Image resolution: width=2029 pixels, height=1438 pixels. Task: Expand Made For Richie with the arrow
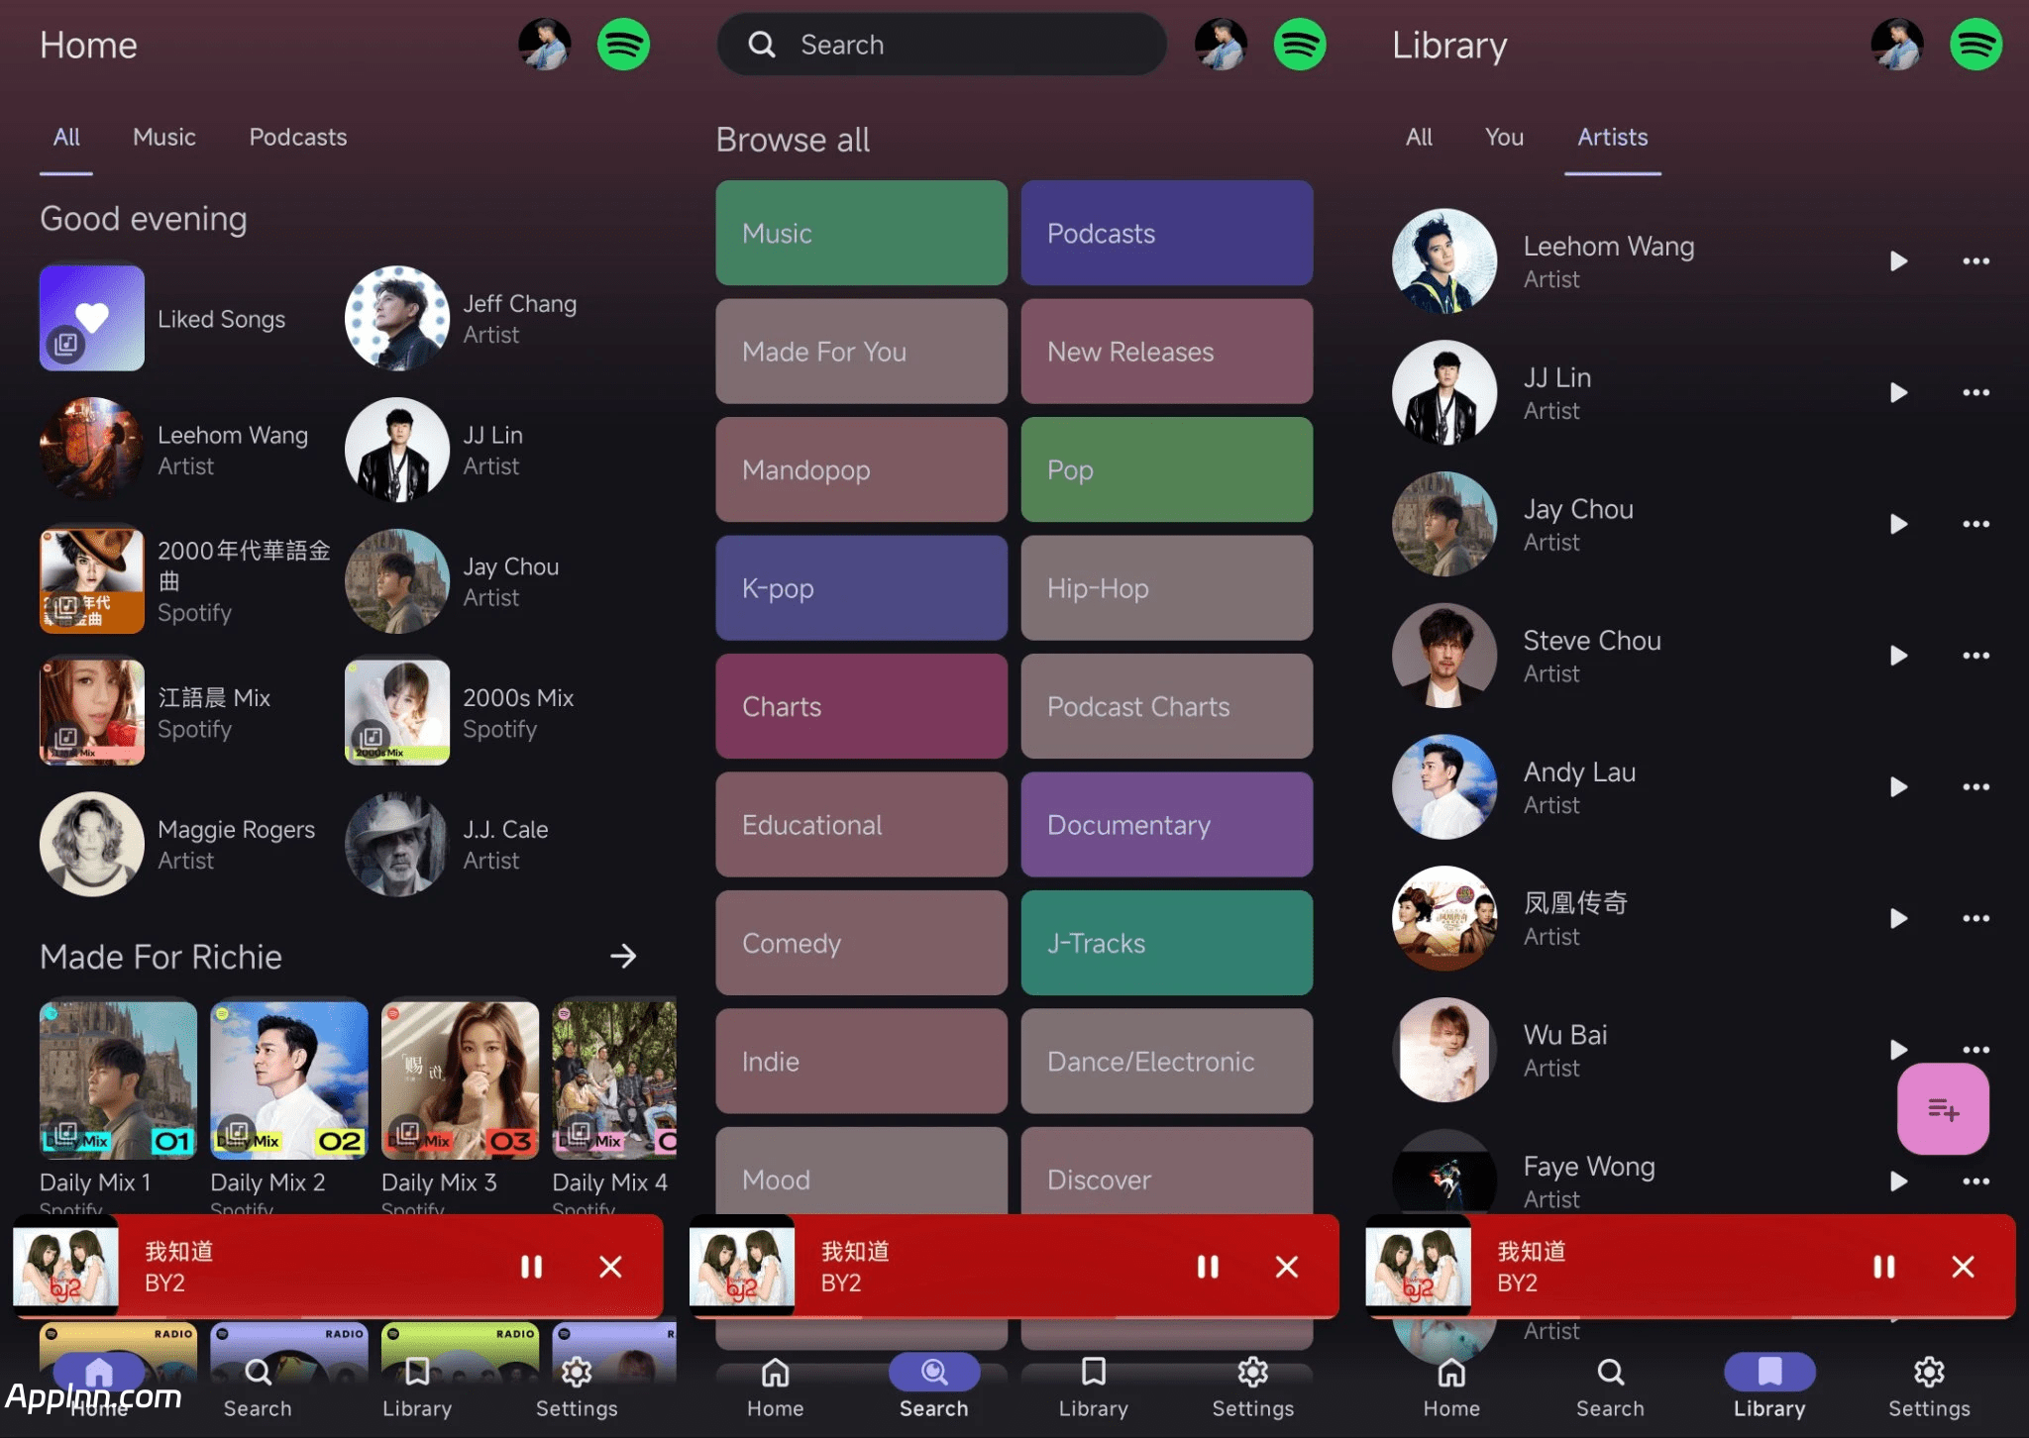click(623, 956)
